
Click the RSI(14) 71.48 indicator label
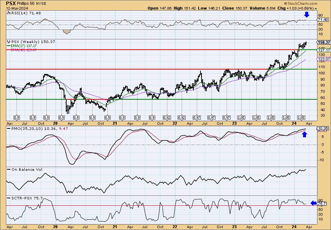(26, 13)
